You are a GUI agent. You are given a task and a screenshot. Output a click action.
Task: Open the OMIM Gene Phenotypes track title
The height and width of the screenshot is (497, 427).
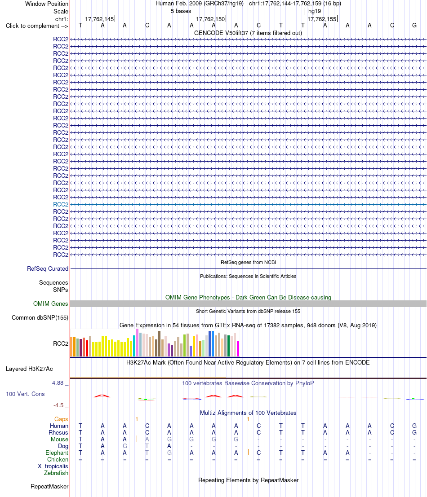coord(248,297)
